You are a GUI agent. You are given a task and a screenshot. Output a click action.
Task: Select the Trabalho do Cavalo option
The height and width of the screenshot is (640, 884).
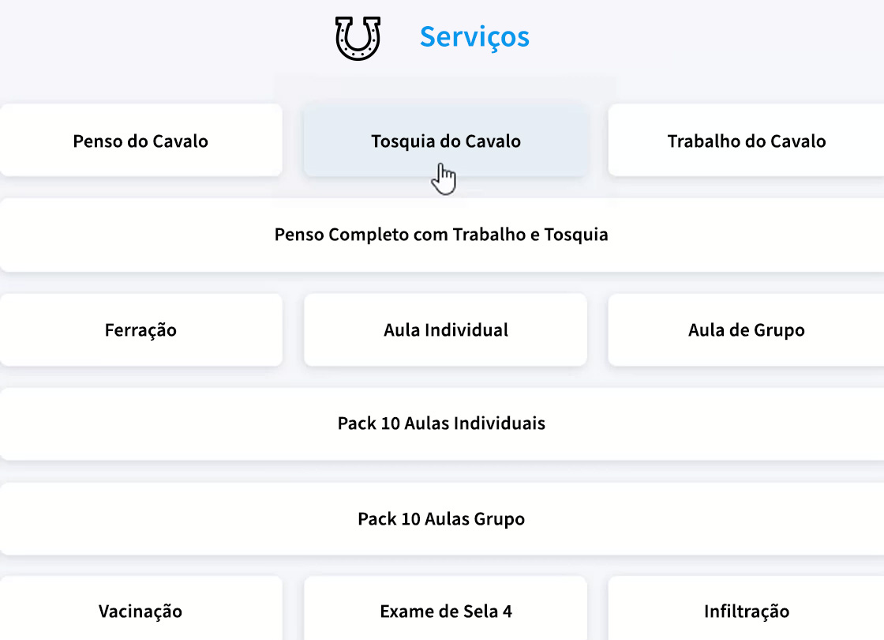[x=746, y=141]
